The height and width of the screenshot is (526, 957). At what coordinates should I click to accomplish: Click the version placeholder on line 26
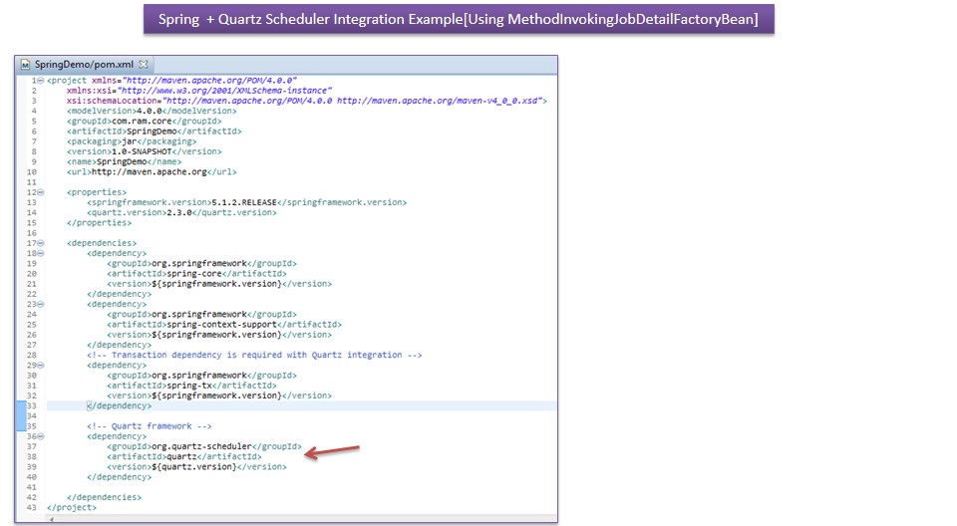tap(216, 335)
